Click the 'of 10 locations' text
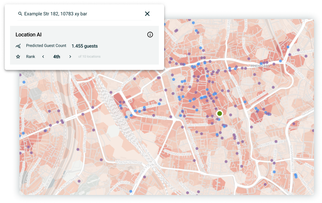The height and width of the screenshot is (203, 322). 89,57
